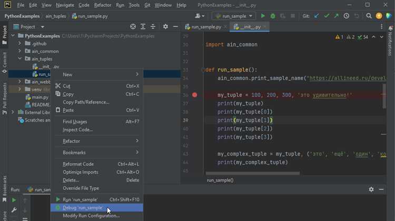The image size is (395, 221).
Task: Open the Git menu in menu bar
Action: 147,5
